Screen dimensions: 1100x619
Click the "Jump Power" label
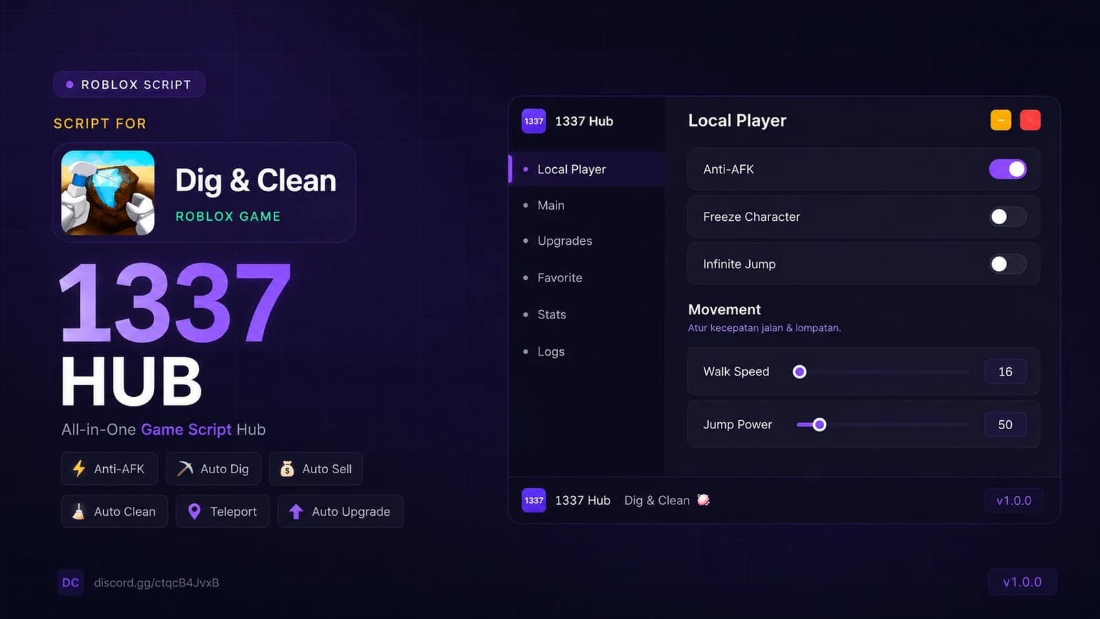click(737, 424)
